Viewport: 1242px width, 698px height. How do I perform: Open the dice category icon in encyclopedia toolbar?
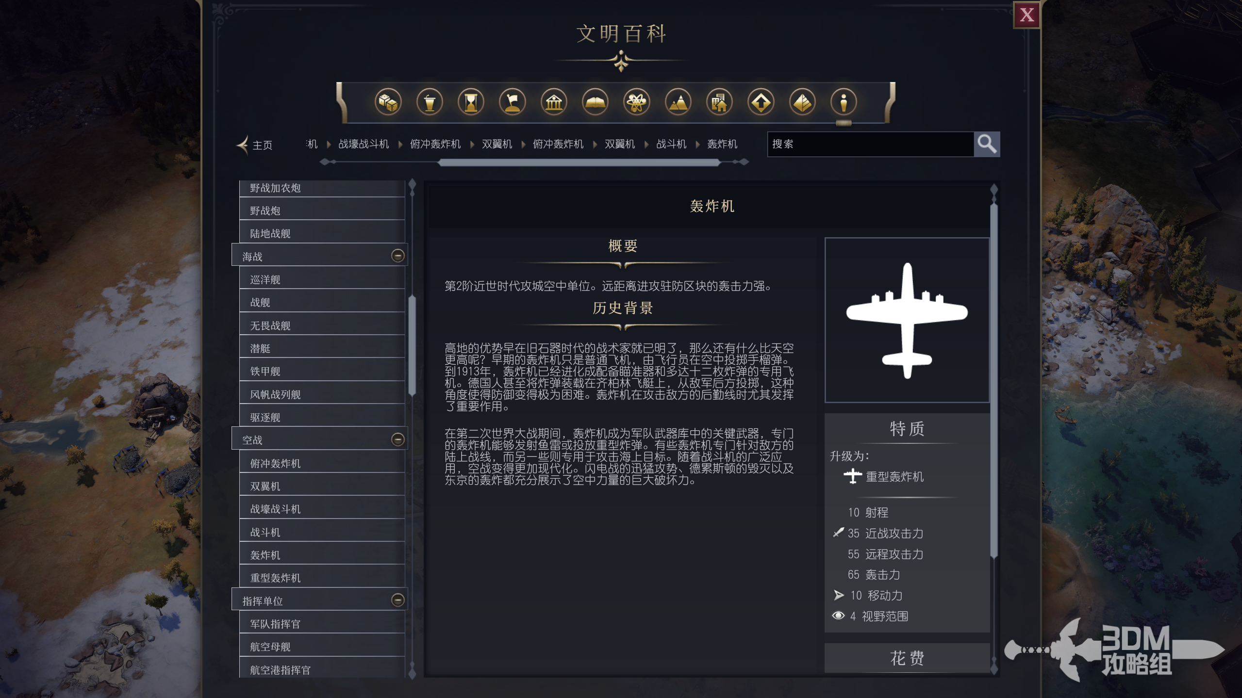click(389, 102)
